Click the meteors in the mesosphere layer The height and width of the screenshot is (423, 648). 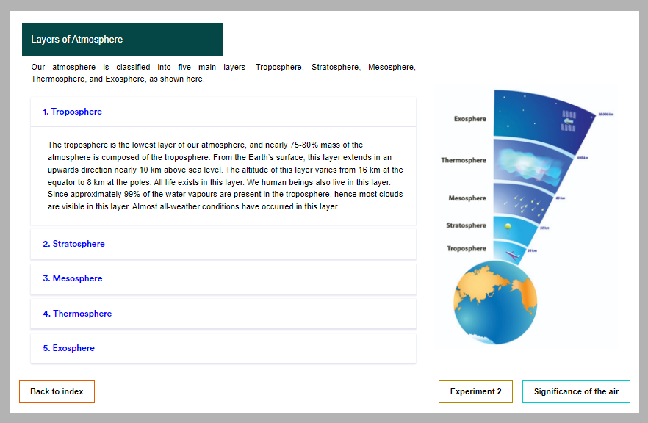(x=524, y=204)
